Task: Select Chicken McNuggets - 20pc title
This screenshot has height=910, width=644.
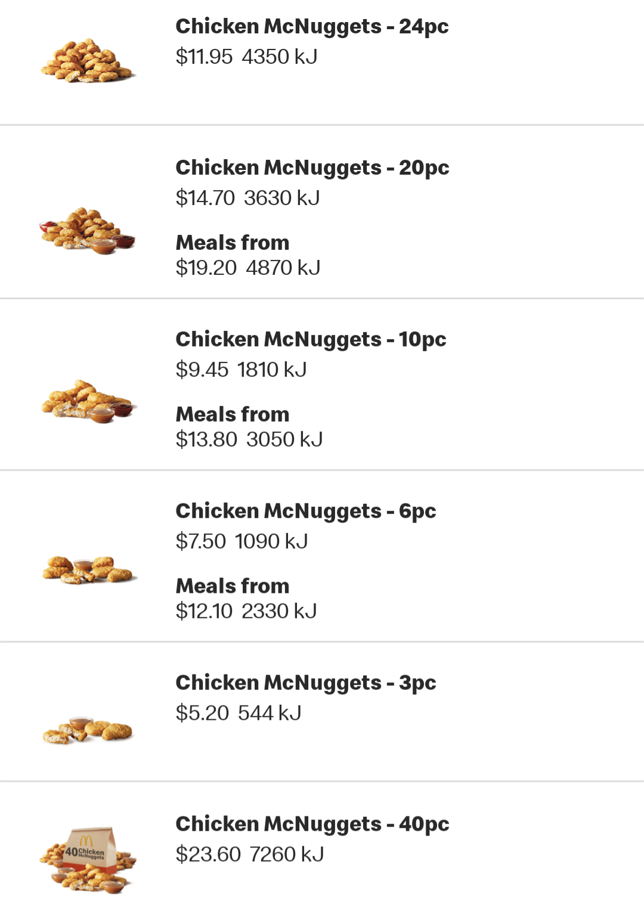Action: pos(312,168)
